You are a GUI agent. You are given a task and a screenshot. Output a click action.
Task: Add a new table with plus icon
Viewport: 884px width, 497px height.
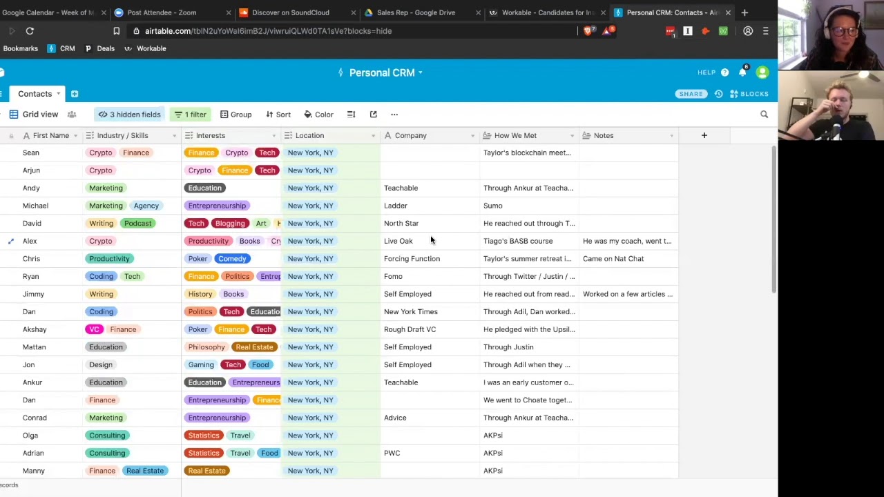pyautogui.click(x=75, y=94)
